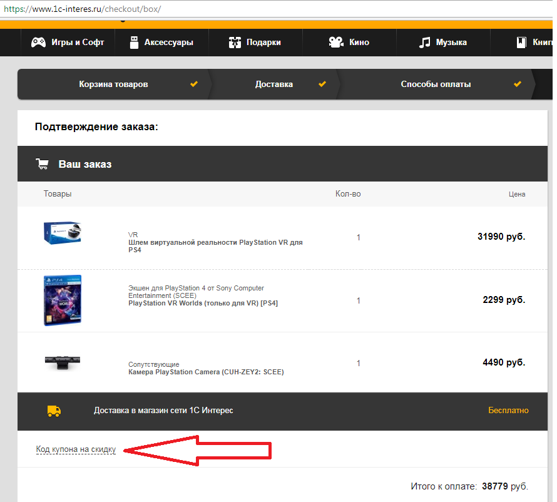Open the Игры и Софт menu
Screen dimensions: 557x502
coord(78,43)
